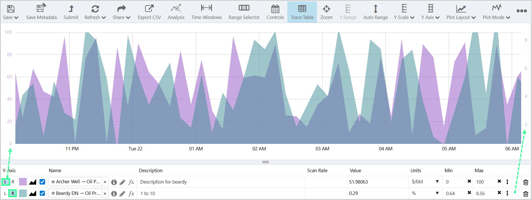Assign Archer Well trace to right axis
This screenshot has height=200, width=532.
point(13,182)
